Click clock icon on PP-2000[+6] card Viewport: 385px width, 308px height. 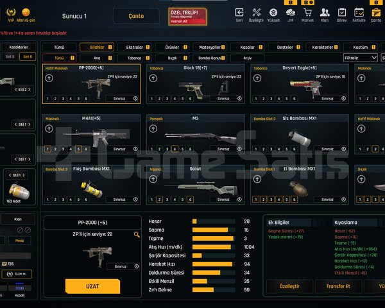(135, 98)
